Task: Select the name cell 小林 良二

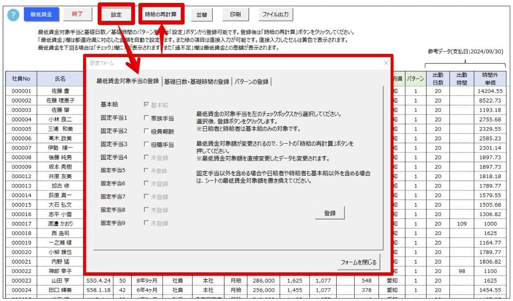Action: 60,119
